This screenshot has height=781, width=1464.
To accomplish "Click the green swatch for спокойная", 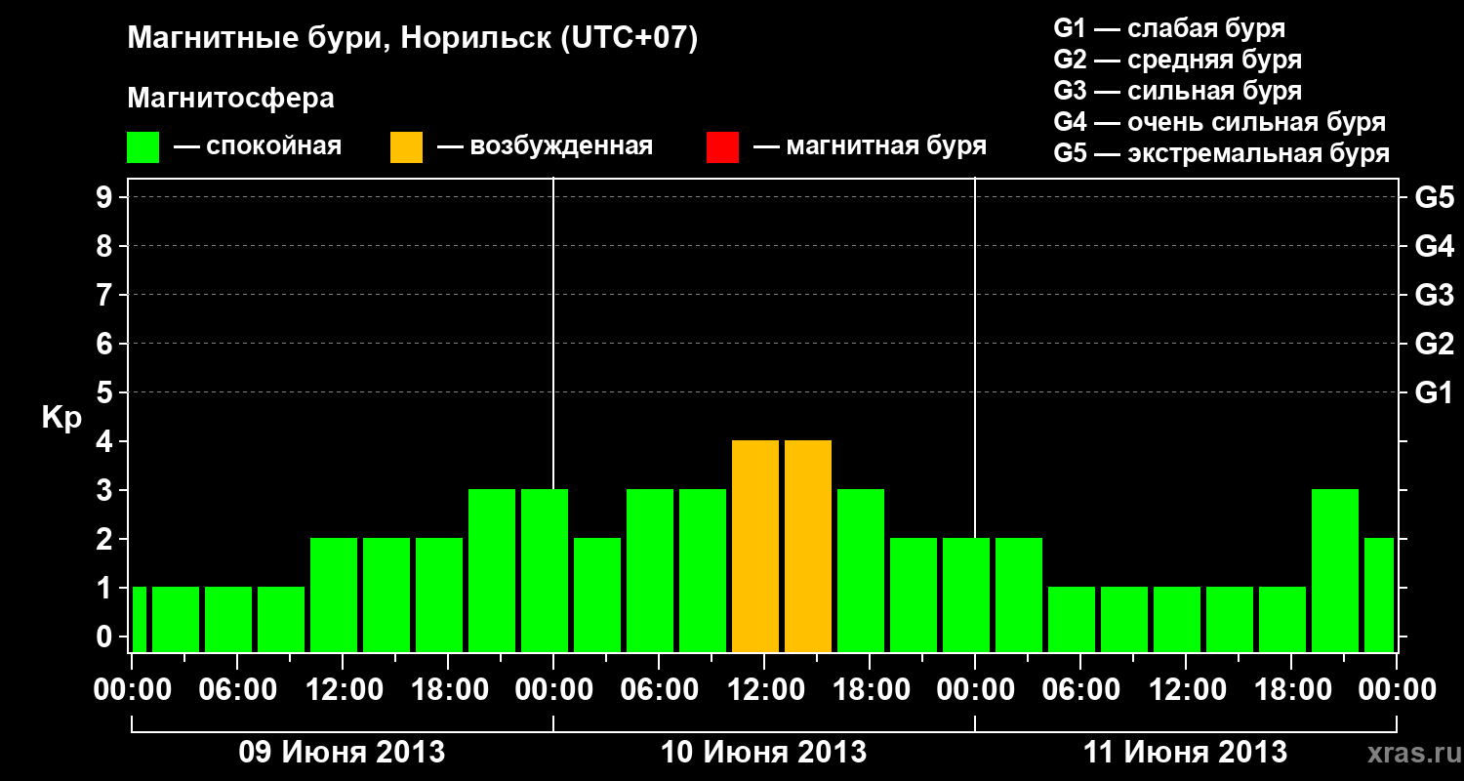I will (x=143, y=147).
